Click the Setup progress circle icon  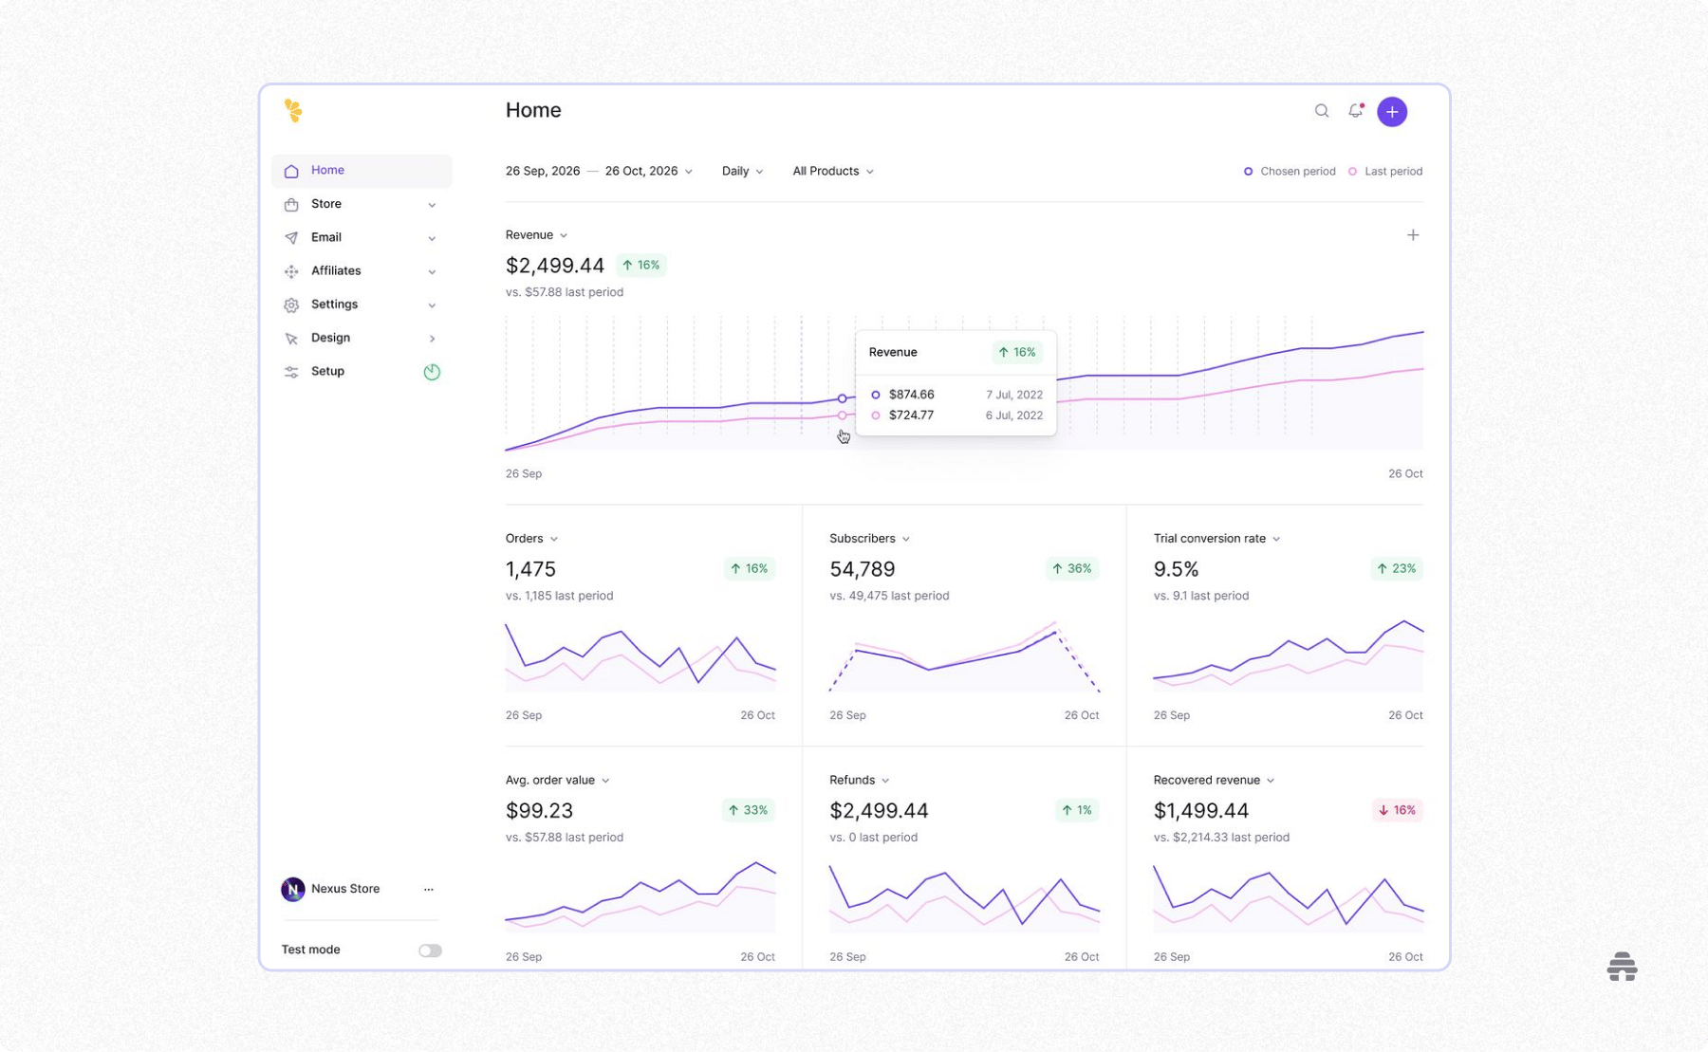click(x=432, y=371)
